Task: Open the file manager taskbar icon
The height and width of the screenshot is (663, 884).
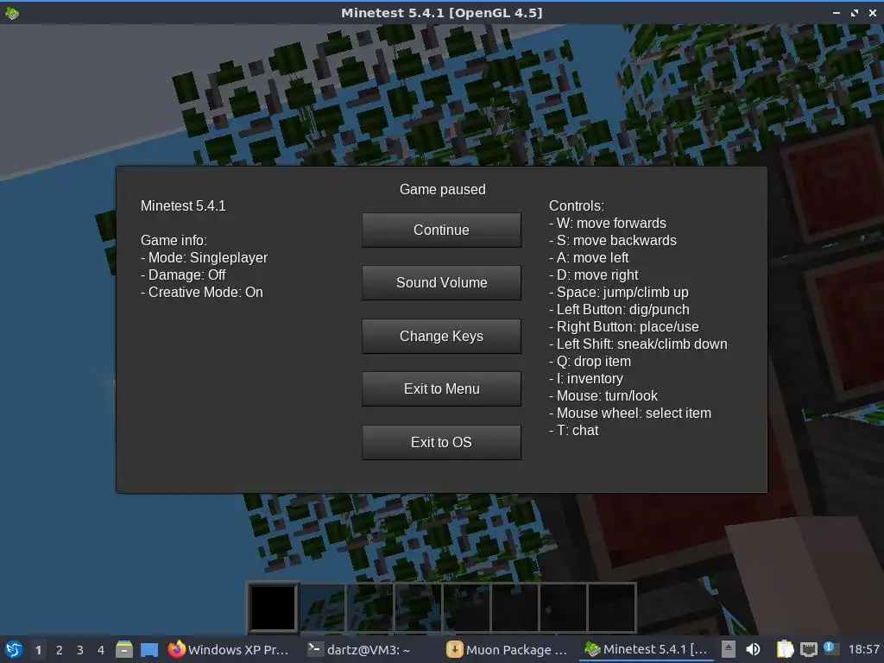Action: point(124,649)
